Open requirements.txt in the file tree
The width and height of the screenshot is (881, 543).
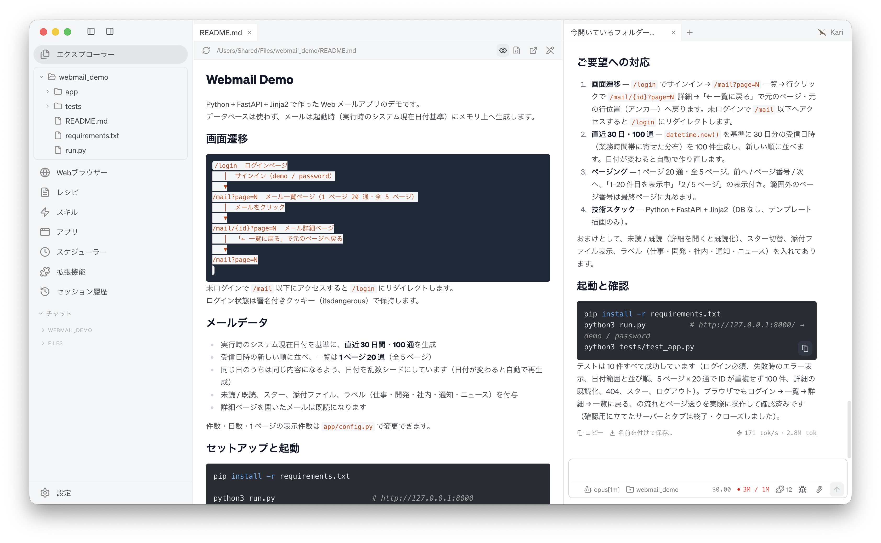click(x=92, y=136)
